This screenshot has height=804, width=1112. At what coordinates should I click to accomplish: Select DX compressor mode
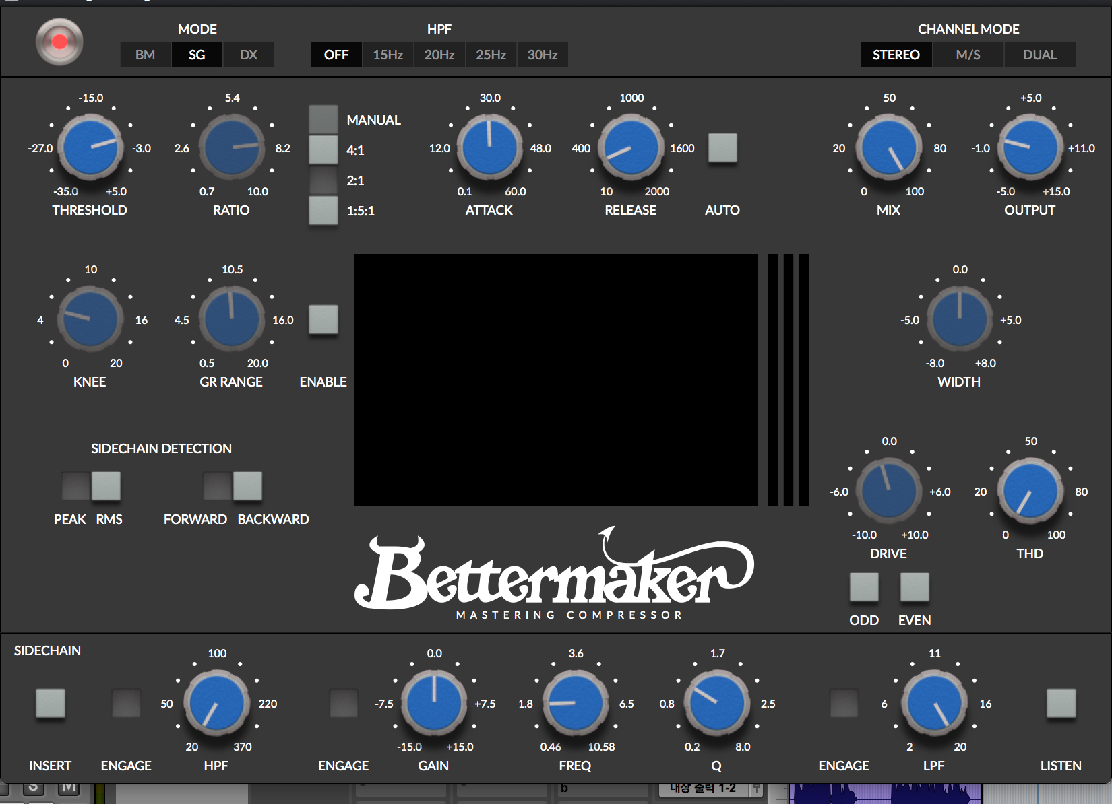249,55
